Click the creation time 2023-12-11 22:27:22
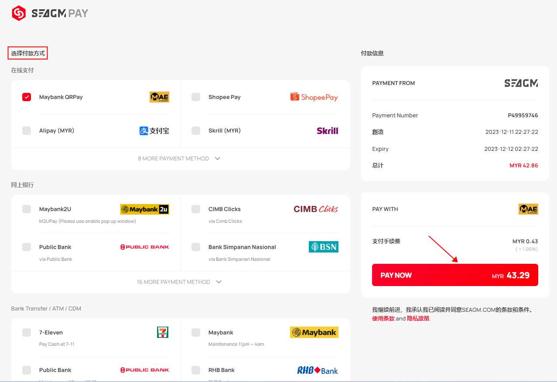This screenshot has height=382, width=557. click(512, 132)
